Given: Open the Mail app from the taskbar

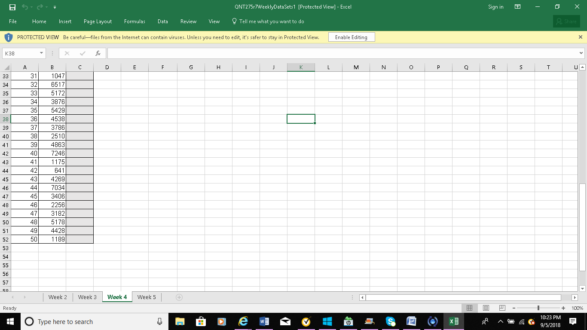Looking at the screenshot, I should point(285,321).
